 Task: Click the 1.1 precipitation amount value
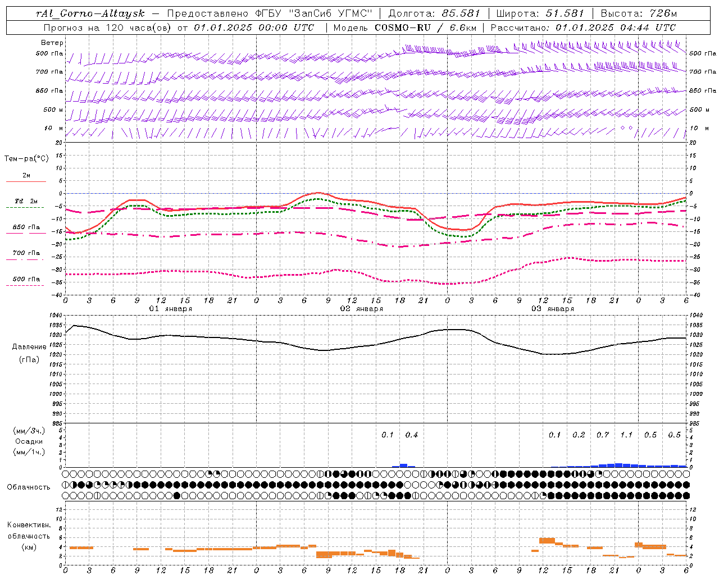[x=626, y=435]
